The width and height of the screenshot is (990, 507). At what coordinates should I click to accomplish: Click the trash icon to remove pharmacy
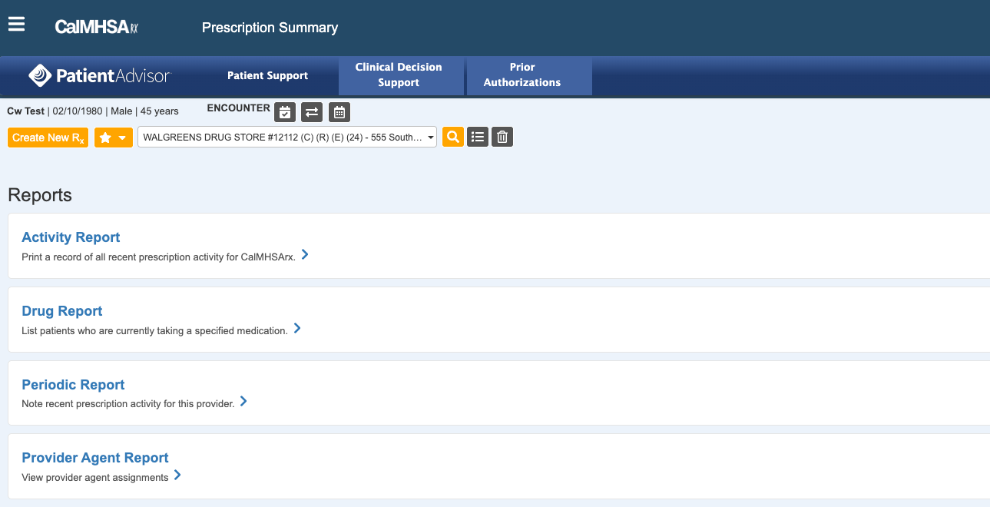(x=502, y=137)
